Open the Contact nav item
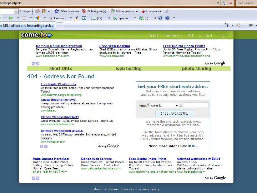Image resolution: width=257 pixels, height=193 pixels. click(x=206, y=35)
